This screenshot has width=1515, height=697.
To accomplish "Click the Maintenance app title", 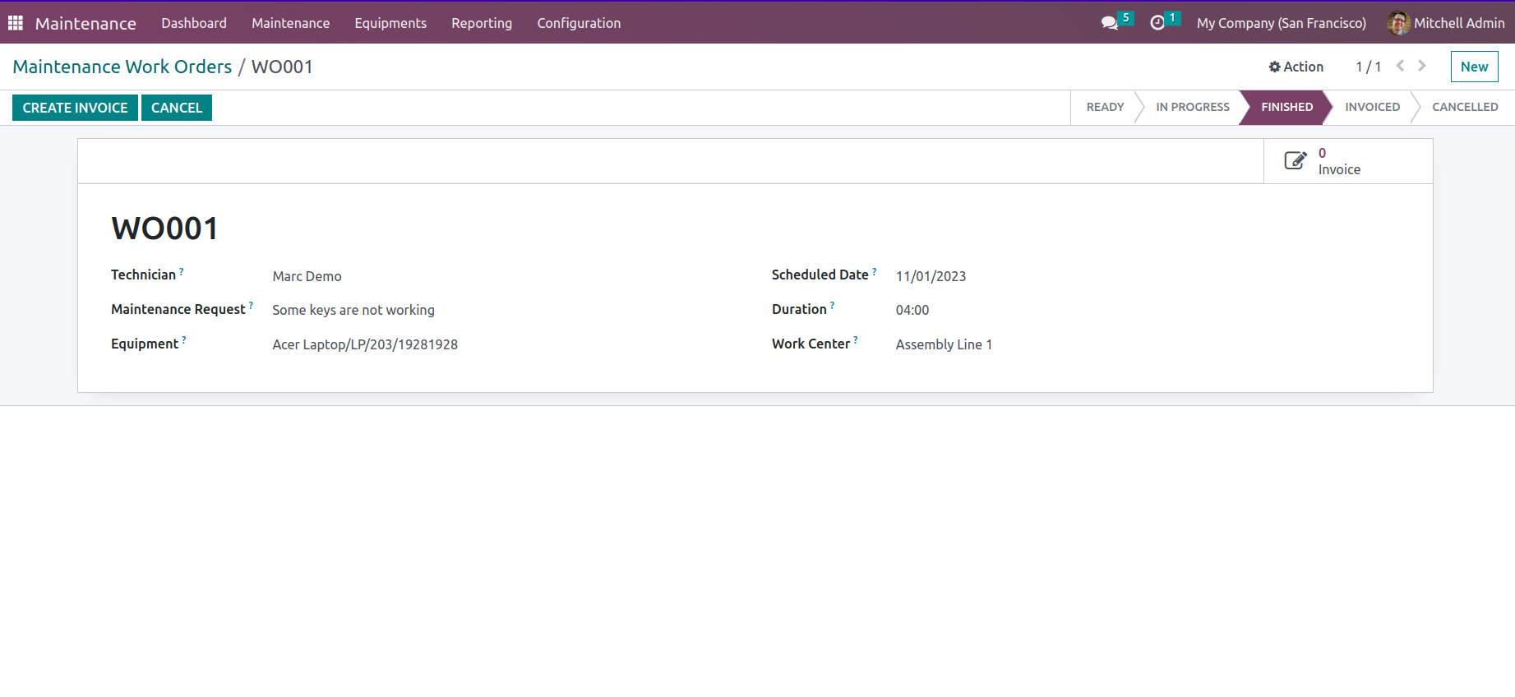I will pos(85,23).
